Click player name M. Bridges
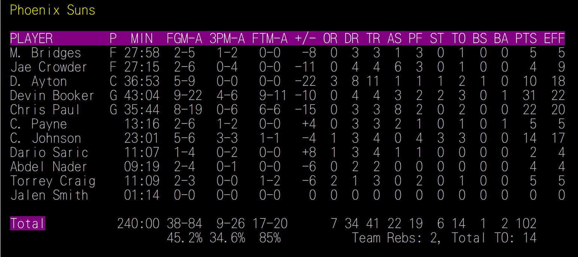The height and width of the screenshot is (257, 578). pyautogui.click(x=46, y=53)
